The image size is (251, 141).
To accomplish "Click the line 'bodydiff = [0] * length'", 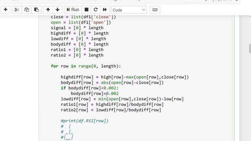I will [80, 44].
